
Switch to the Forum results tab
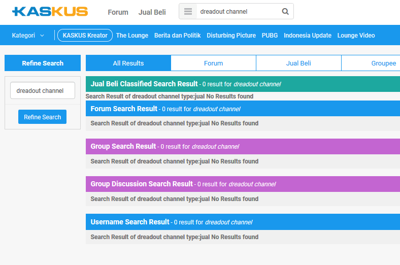point(214,63)
